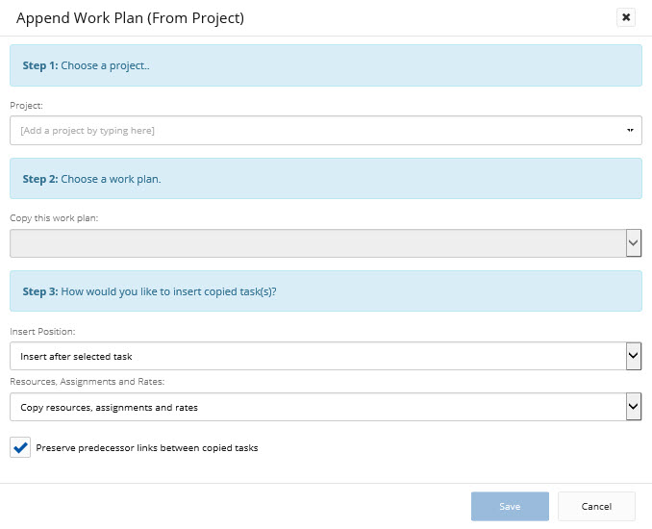
Task: Expand 'Copy resources, assignments and rates' dropdown
Action: [317, 407]
